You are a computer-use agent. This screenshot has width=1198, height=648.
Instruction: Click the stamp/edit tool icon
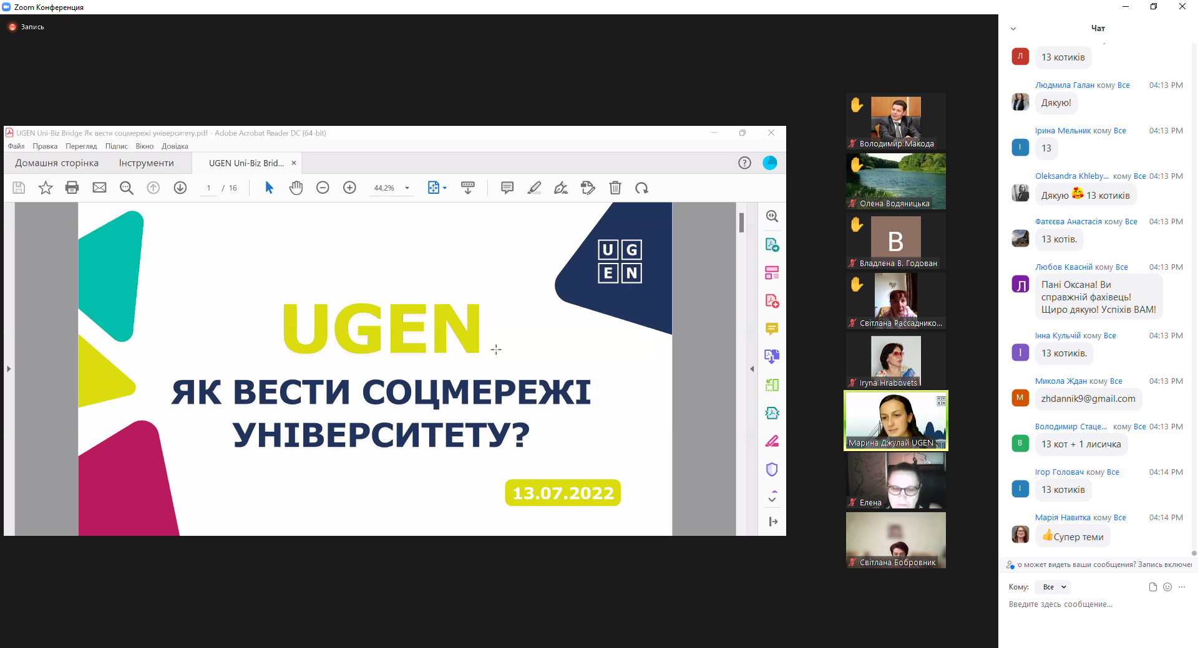tap(588, 188)
